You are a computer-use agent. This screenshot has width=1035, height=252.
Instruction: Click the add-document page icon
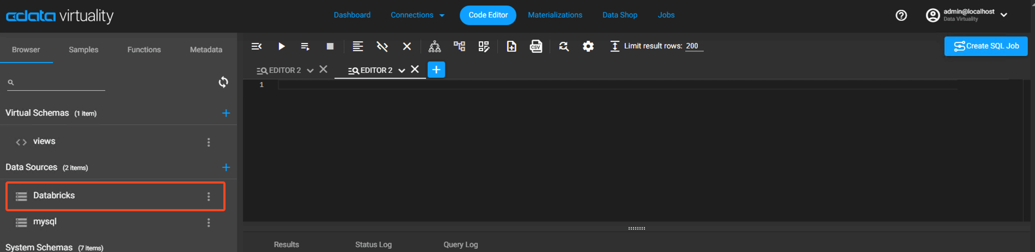(x=512, y=46)
